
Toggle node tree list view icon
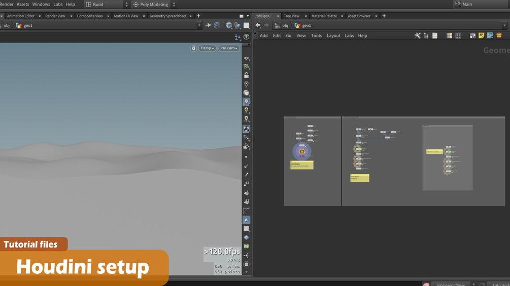click(x=426, y=35)
